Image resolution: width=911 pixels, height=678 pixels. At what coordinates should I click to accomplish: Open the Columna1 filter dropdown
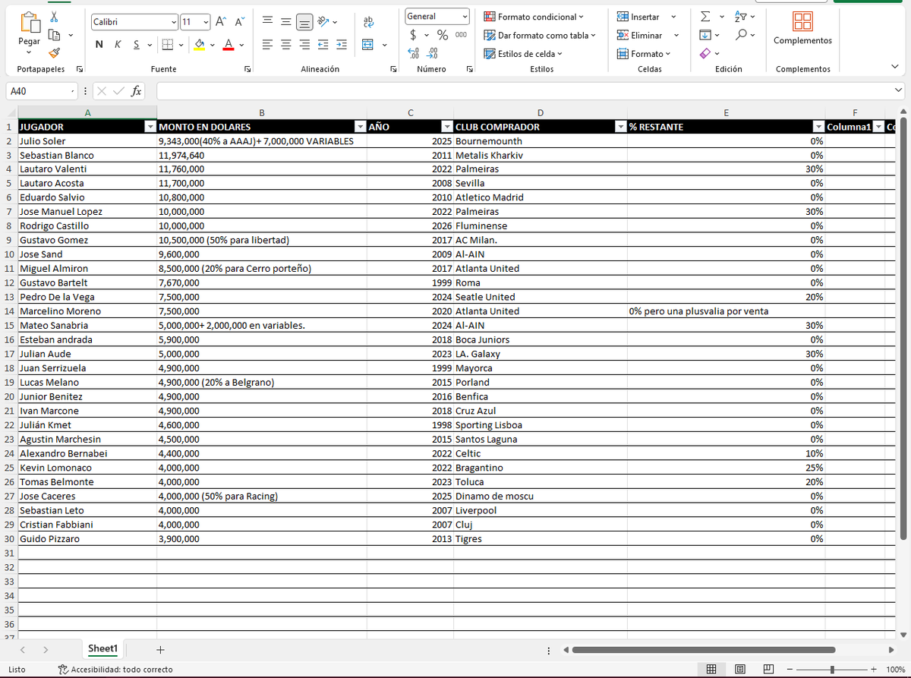(x=878, y=127)
